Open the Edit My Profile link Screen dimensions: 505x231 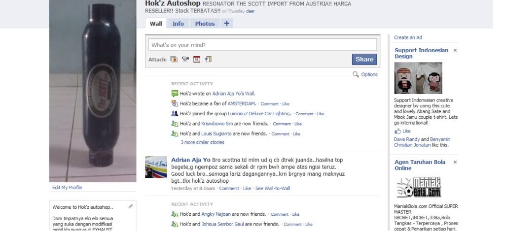tap(67, 187)
